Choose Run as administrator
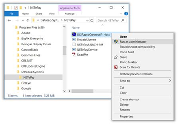This screenshot has height=124, width=178. (142, 42)
